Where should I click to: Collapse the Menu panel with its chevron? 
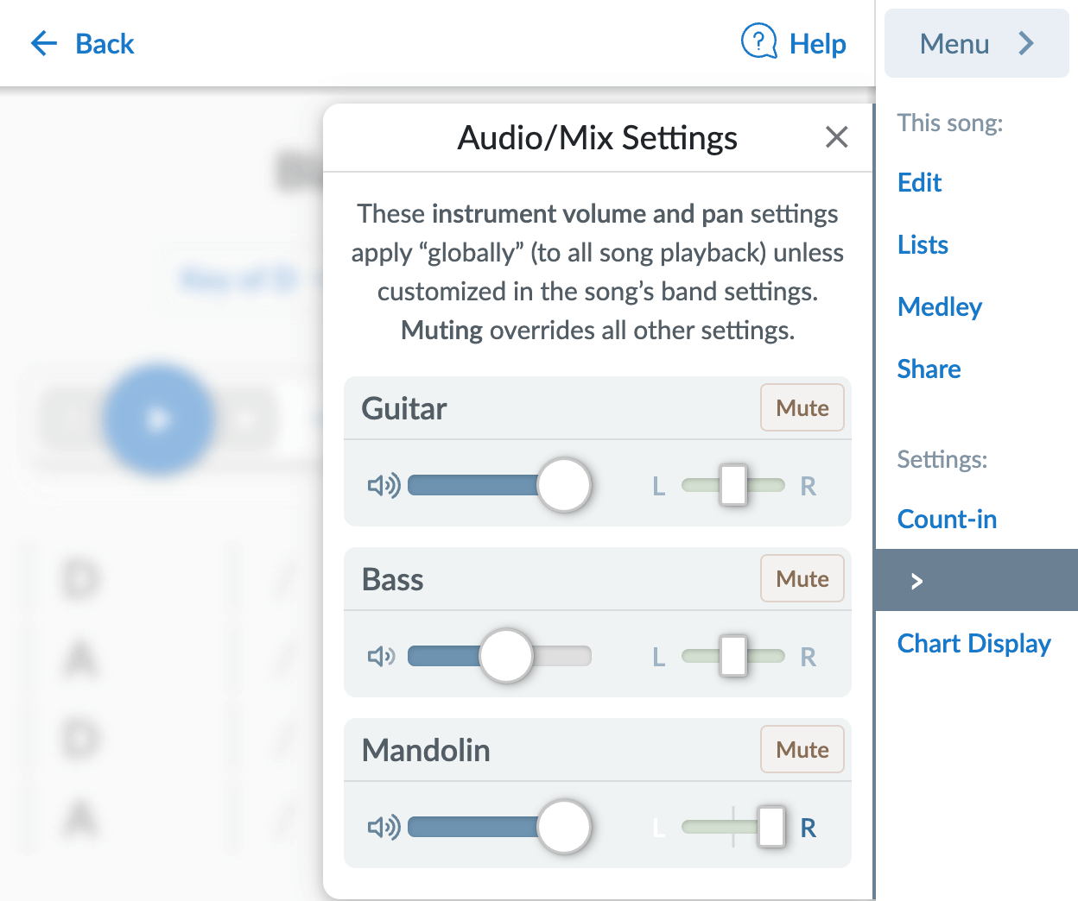tap(1026, 43)
